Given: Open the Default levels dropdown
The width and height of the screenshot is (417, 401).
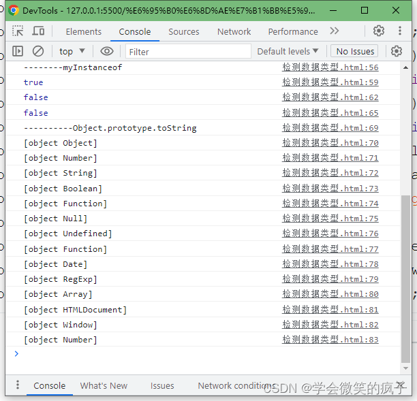Looking at the screenshot, I should pos(288,51).
